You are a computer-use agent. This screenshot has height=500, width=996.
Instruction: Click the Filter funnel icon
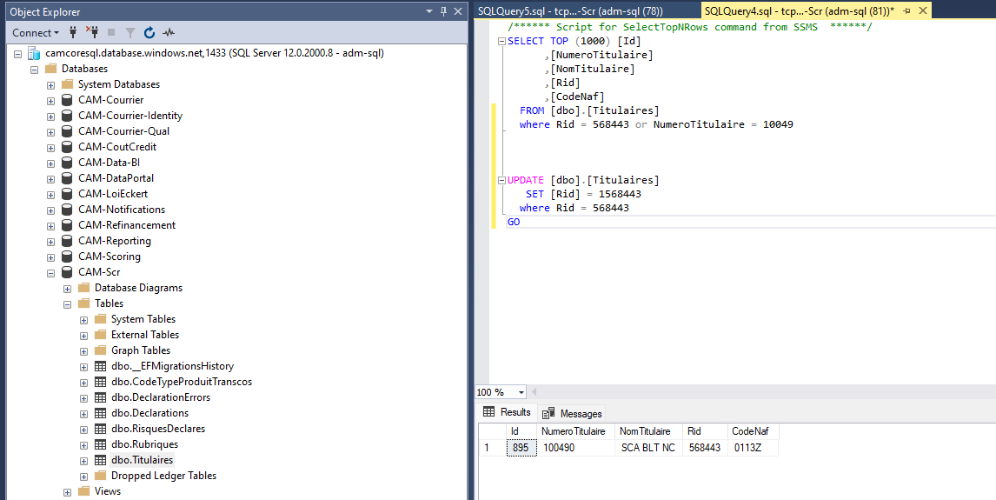[x=129, y=32]
